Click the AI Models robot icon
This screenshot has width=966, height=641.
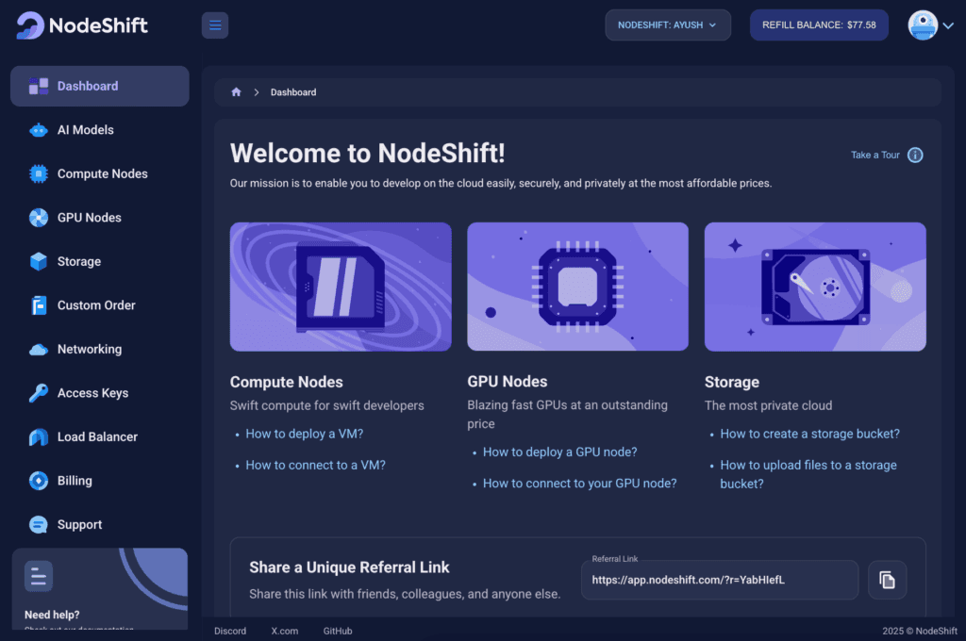[38, 130]
